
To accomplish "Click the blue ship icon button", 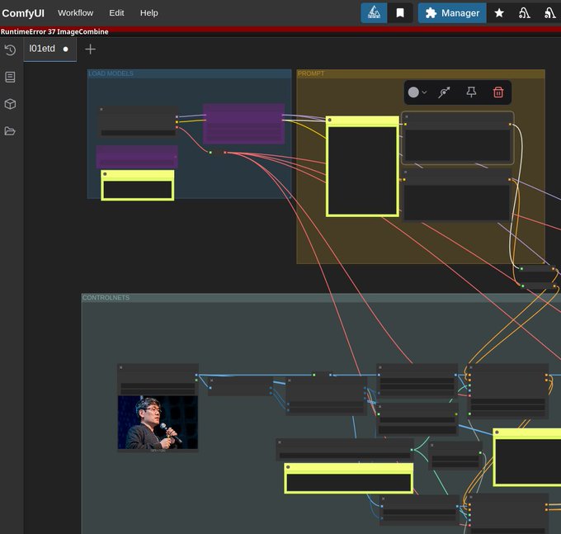I will click(x=374, y=13).
